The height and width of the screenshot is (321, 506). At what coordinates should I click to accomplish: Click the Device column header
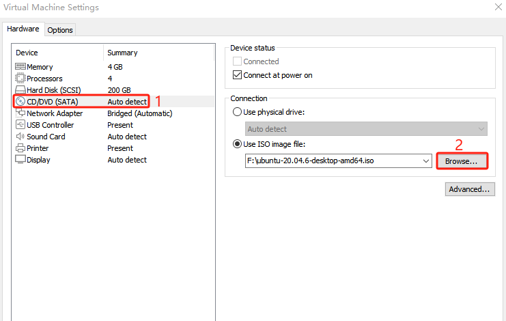(x=27, y=53)
